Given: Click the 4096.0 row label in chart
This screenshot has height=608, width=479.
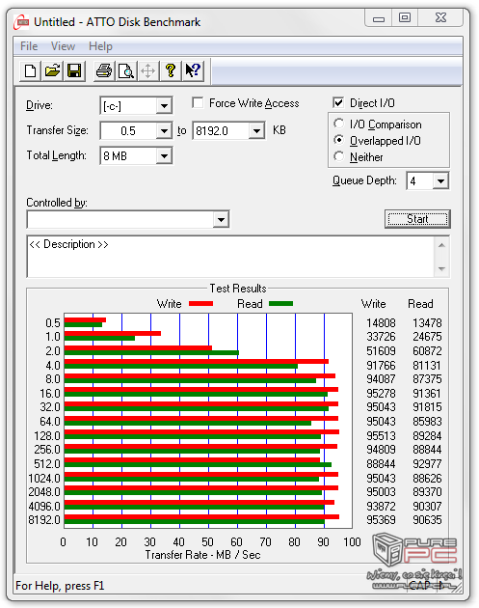Looking at the screenshot, I should click(x=44, y=506).
